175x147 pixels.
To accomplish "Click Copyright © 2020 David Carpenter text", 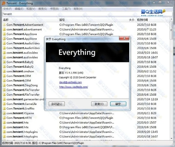I will [x=78, y=78].
